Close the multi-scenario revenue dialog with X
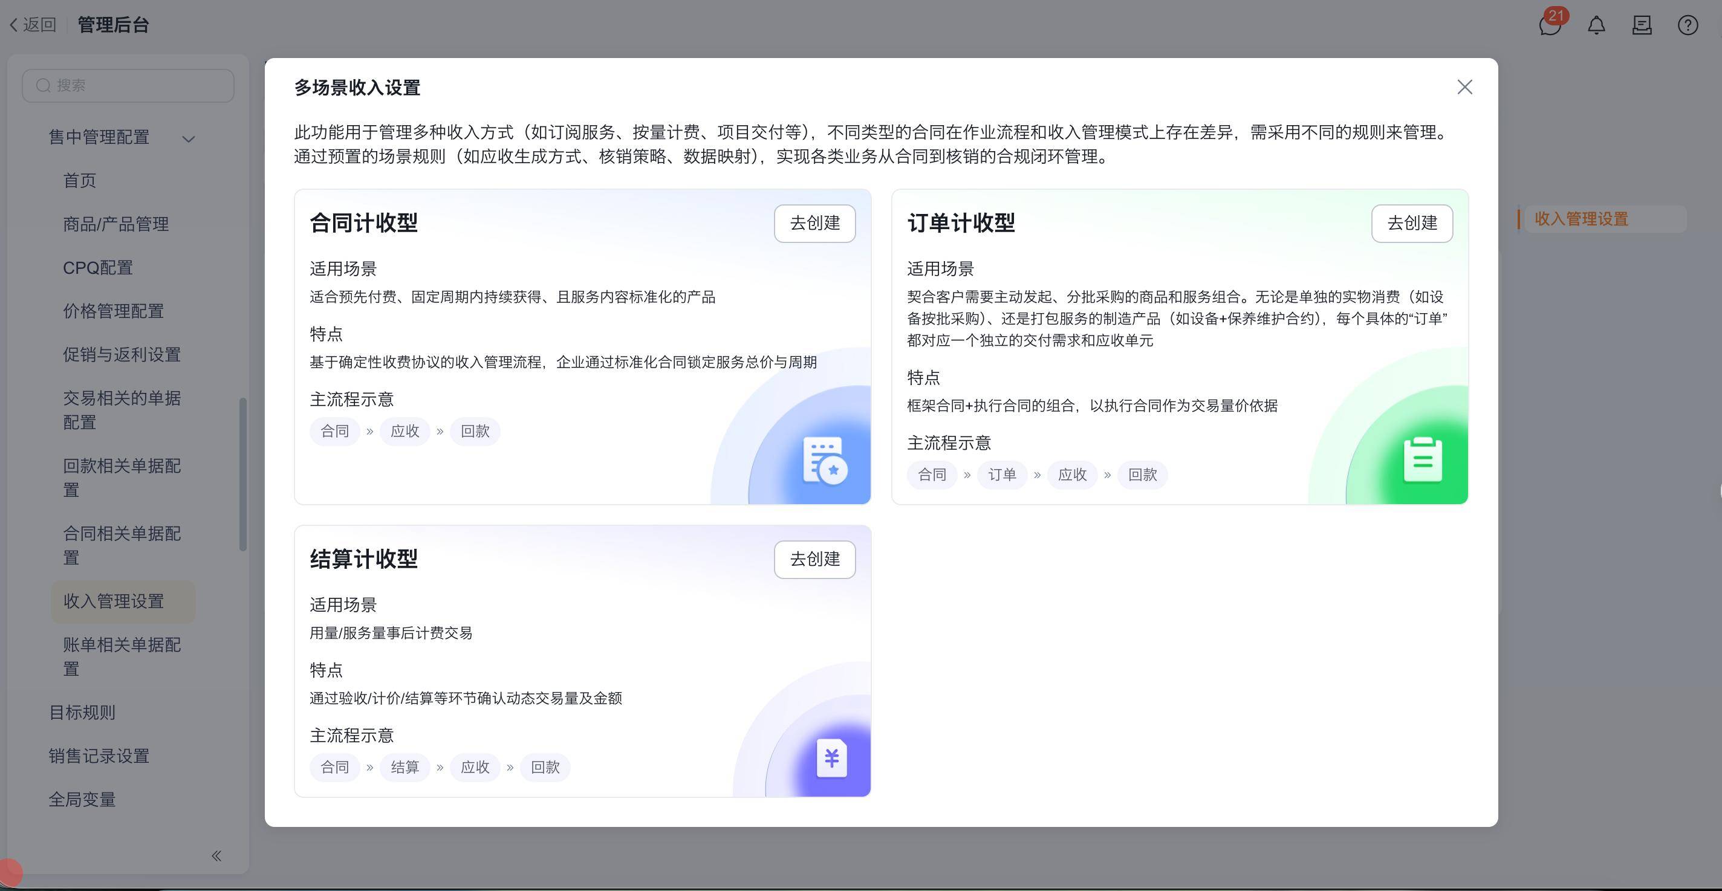Screen dimensions: 1722x891 (x=1464, y=88)
